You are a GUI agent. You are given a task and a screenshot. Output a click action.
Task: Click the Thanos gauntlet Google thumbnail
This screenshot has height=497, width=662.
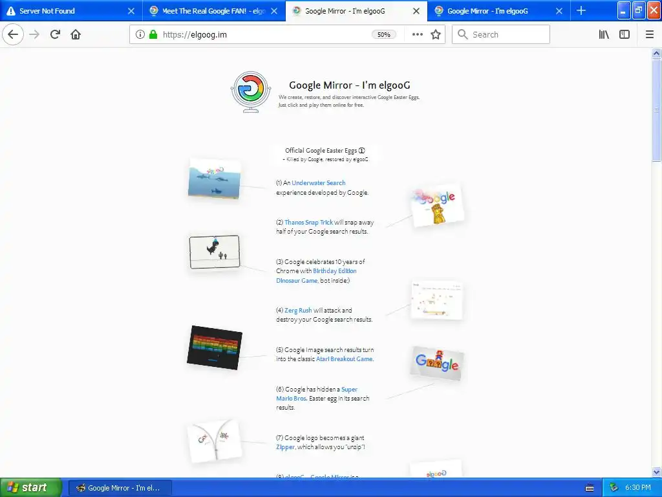tap(437, 206)
